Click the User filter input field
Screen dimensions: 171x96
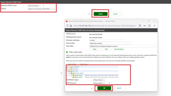tap(123, 46)
